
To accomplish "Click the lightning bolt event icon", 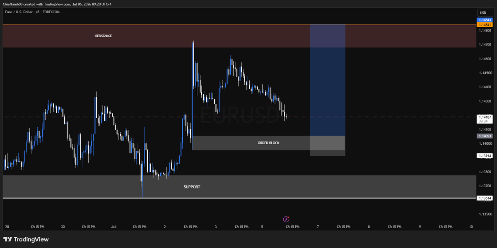I will point(286,219).
